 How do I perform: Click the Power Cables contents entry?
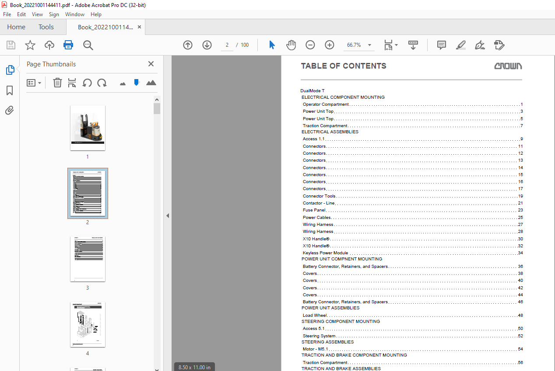413,218
